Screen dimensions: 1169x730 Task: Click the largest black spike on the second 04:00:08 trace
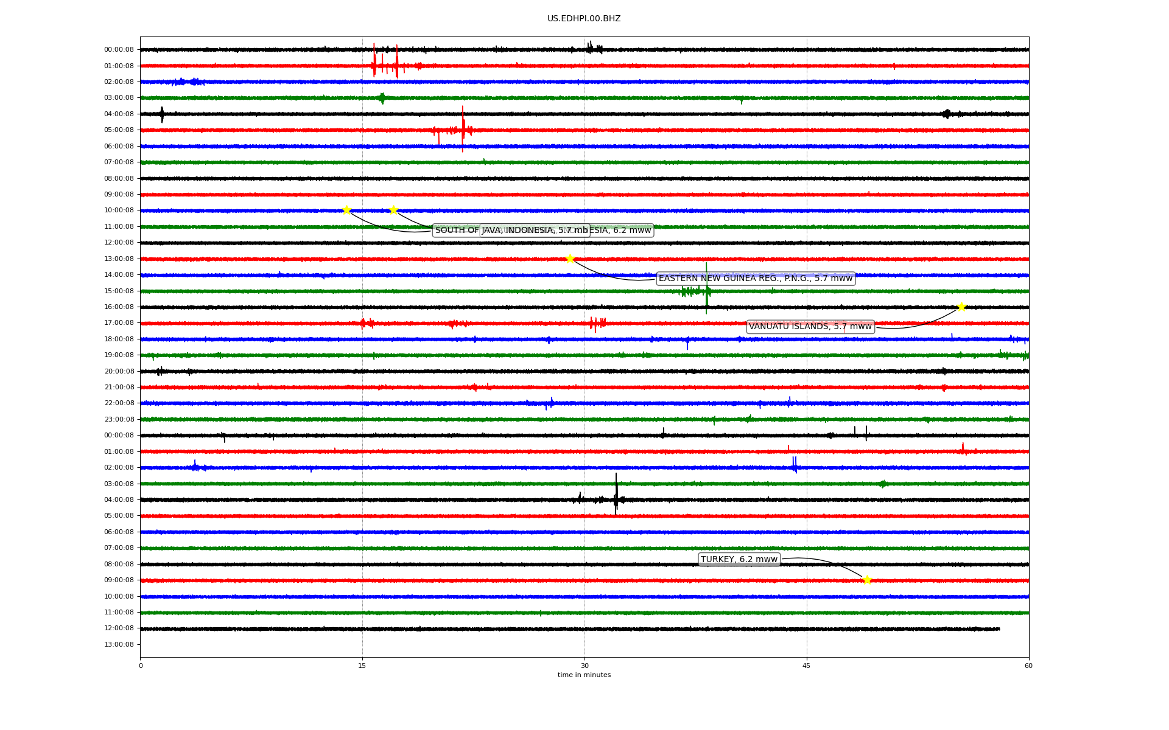point(616,493)
